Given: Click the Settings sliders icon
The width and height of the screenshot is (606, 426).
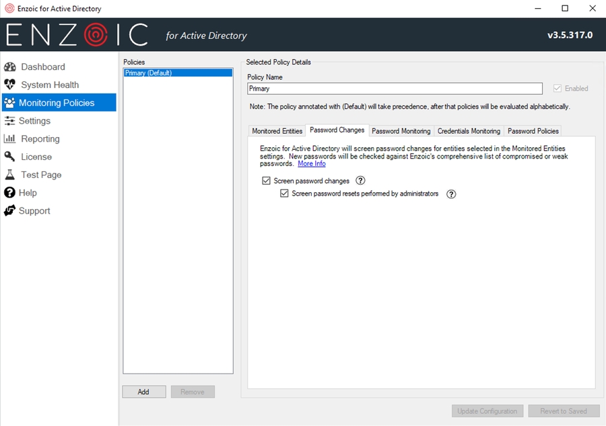Looking at the screenshot, I should point(9,121).
